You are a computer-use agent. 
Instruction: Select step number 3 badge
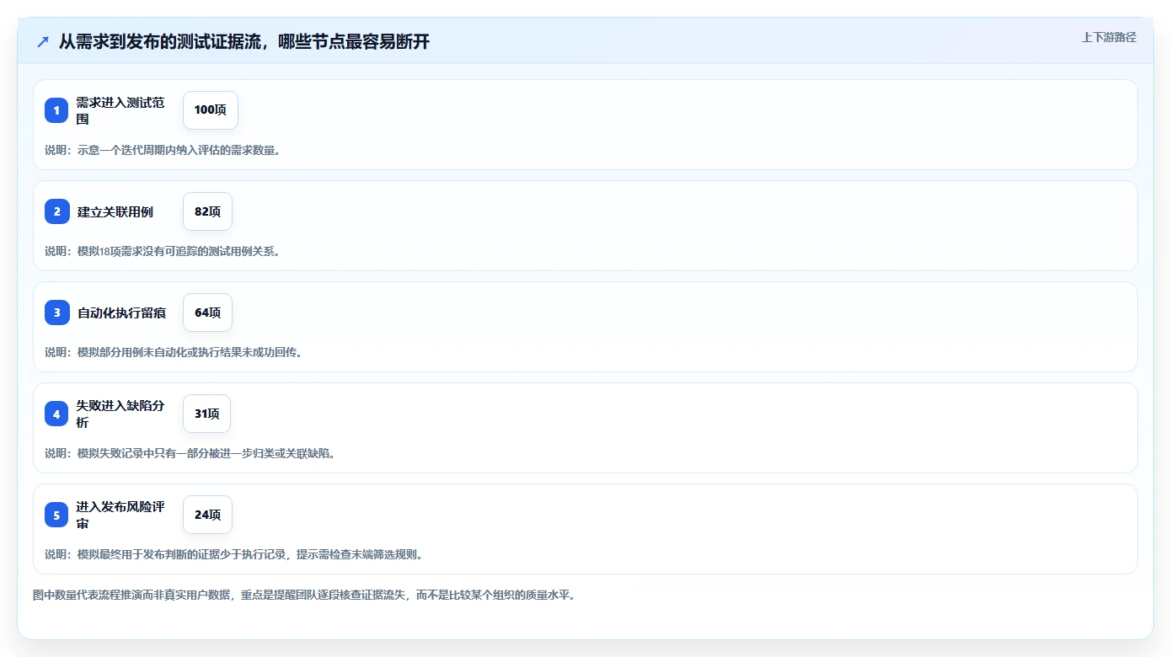(56, 312)
